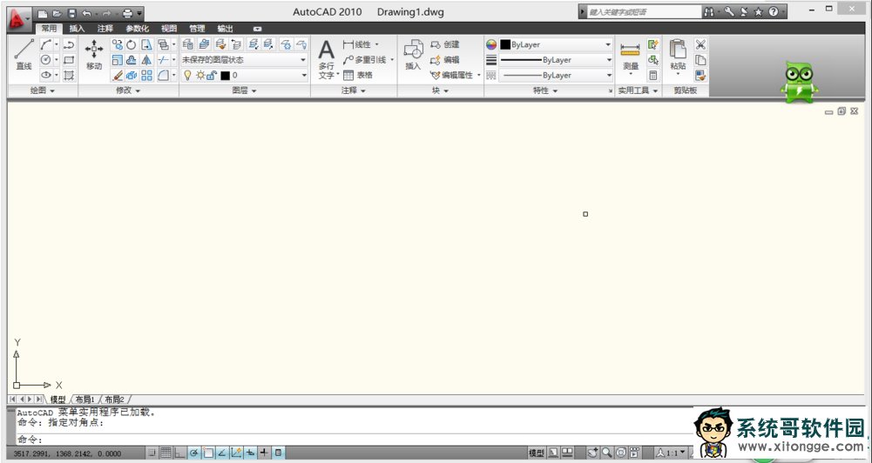
Task: Open the unsaved layer state (未保存的图层状态) dropdown
Action: pos(244,60)
